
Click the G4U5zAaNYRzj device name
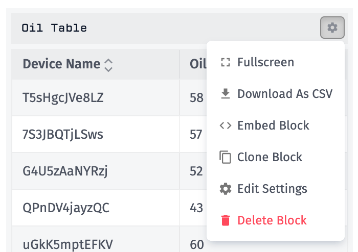coord(65,171)
